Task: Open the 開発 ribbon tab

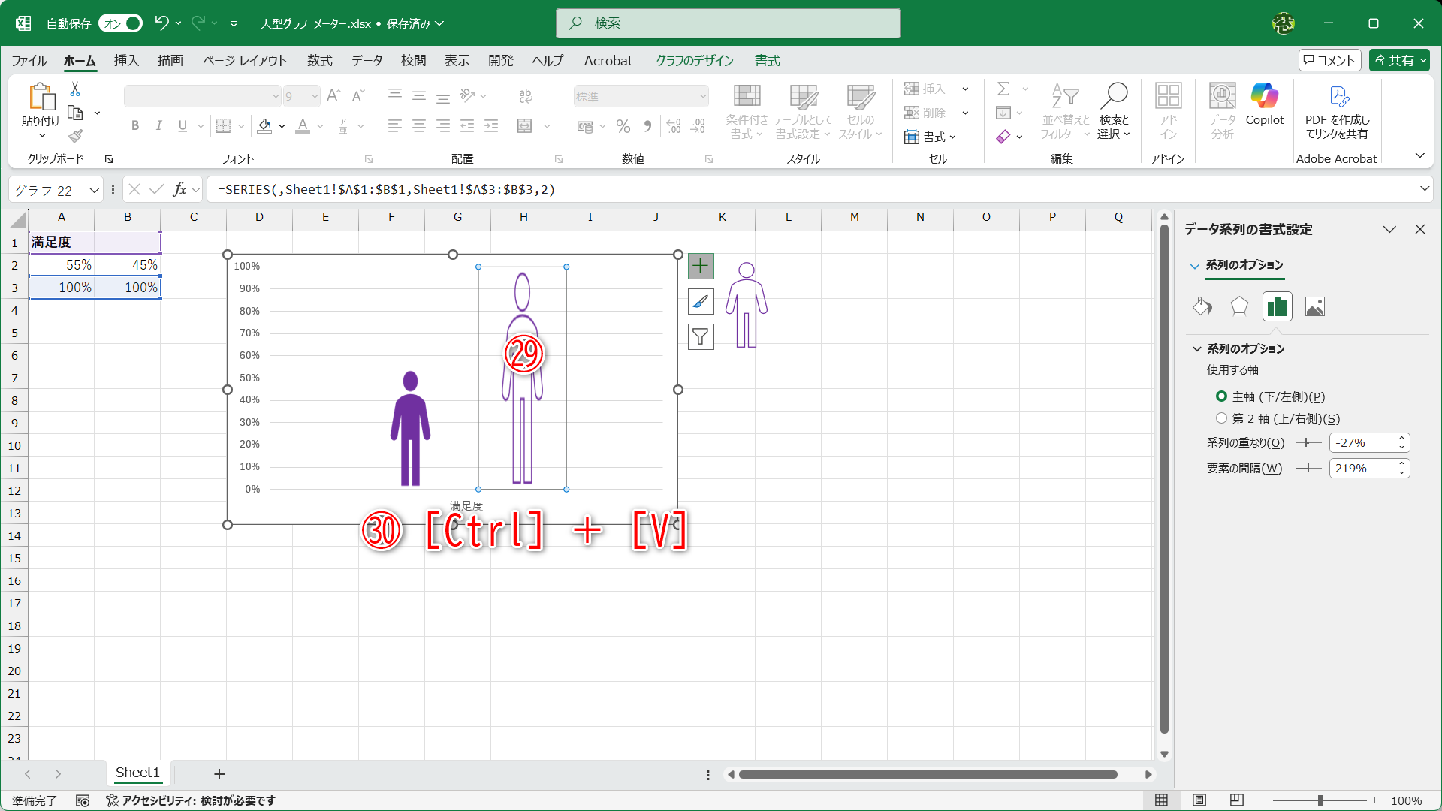Action: [x=500, y=61]
